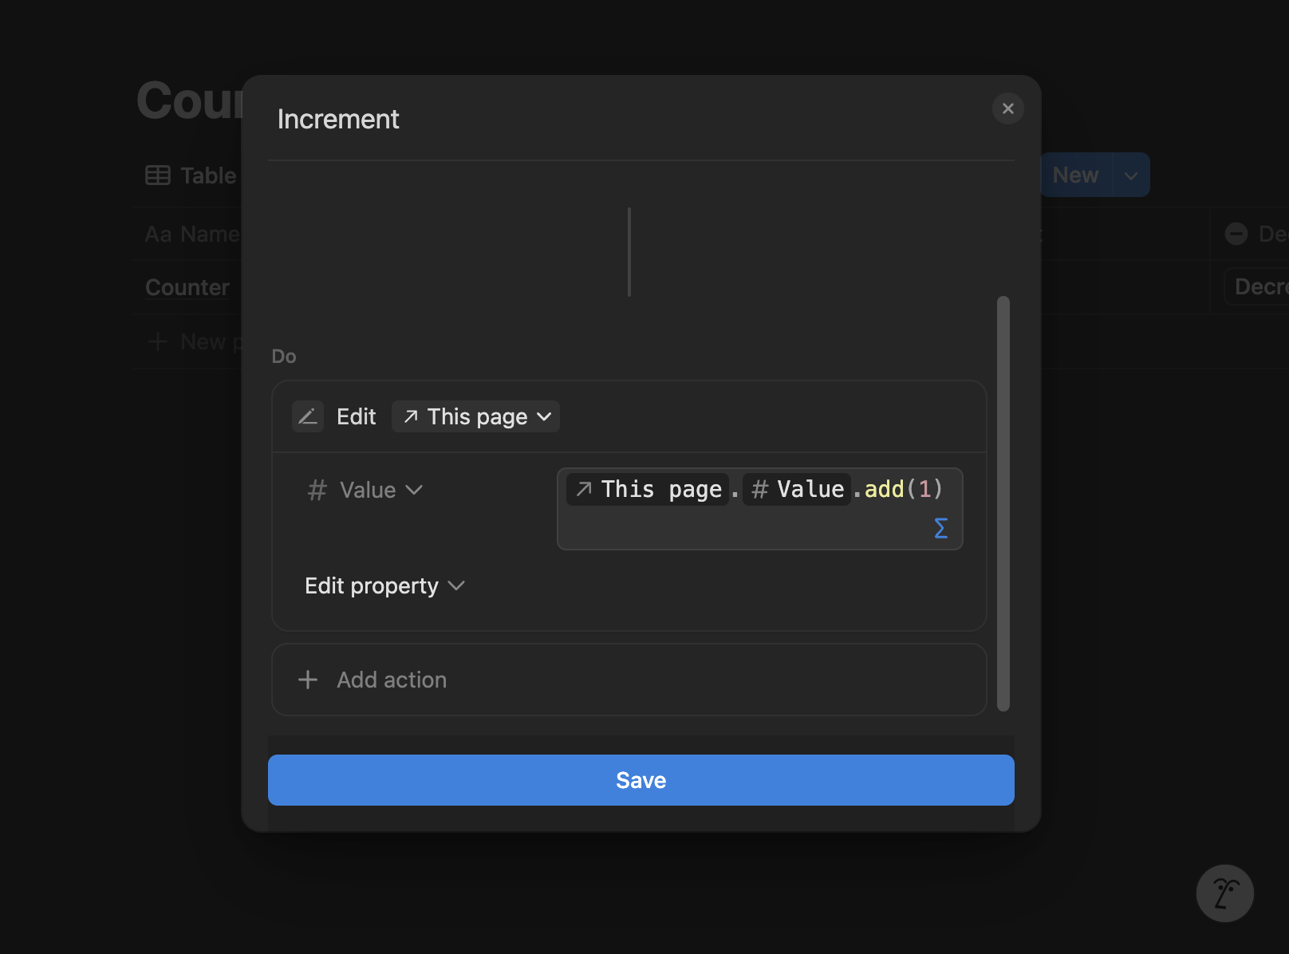
Task: Click the blue New button
Action: [x=1074, y=175]
